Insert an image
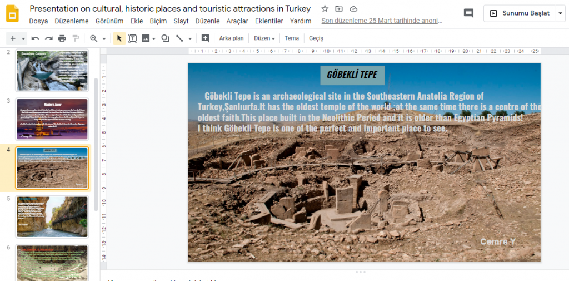 (146, 38)
